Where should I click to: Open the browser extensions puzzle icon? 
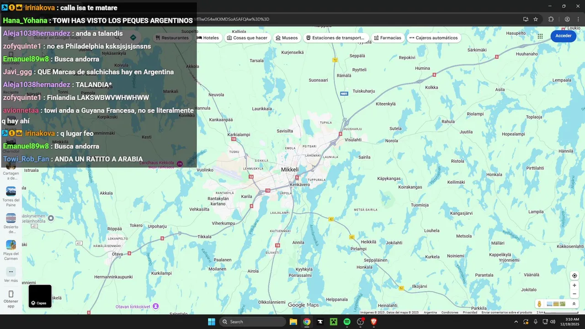click(x=551, y=19)
